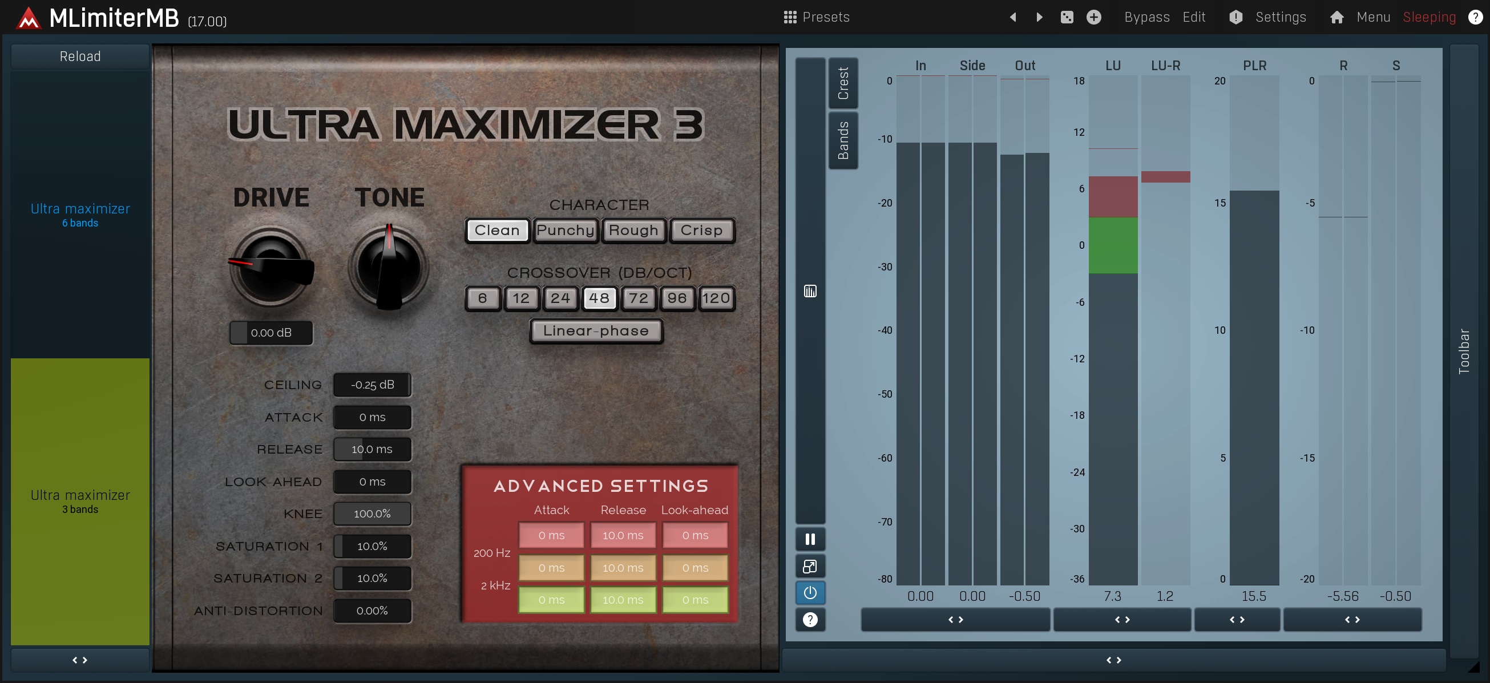Select 72 dB/oct crossover slope
1490x683 pixels.
click(638, 298)
